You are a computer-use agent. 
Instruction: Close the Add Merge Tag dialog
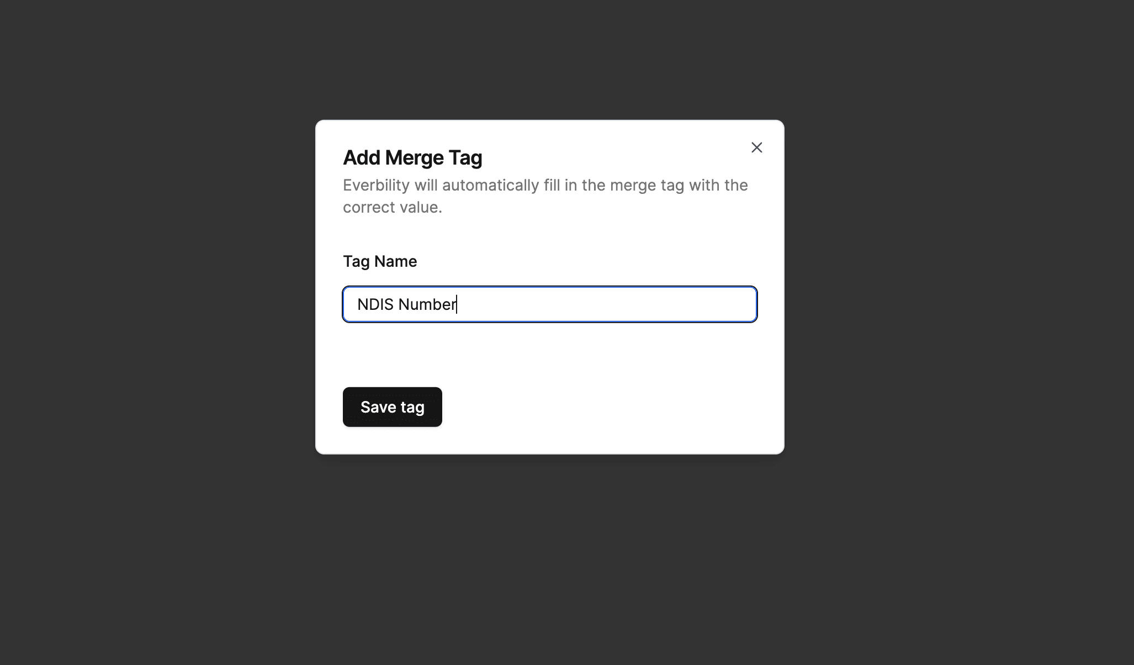[756, 147]
